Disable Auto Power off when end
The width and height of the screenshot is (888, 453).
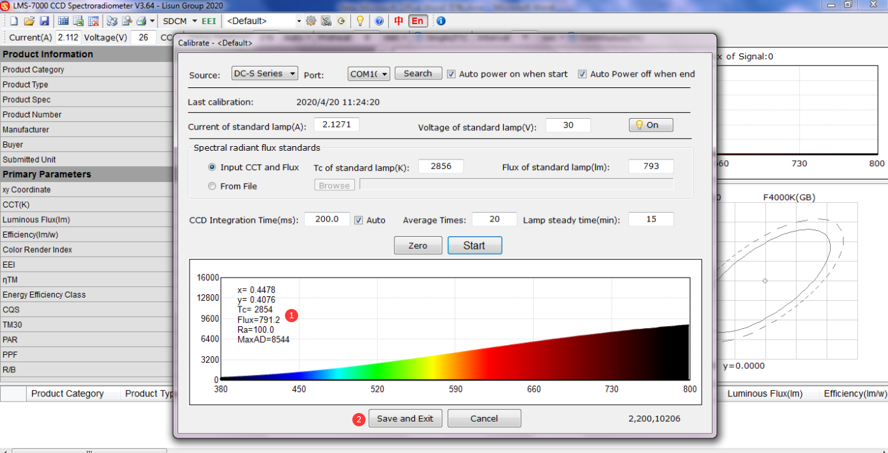[x=583, y=73]
